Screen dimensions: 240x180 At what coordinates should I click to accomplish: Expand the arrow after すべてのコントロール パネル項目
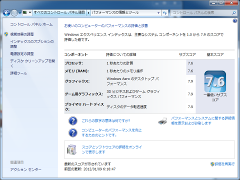pyautogui.click(x=88, y=12)
